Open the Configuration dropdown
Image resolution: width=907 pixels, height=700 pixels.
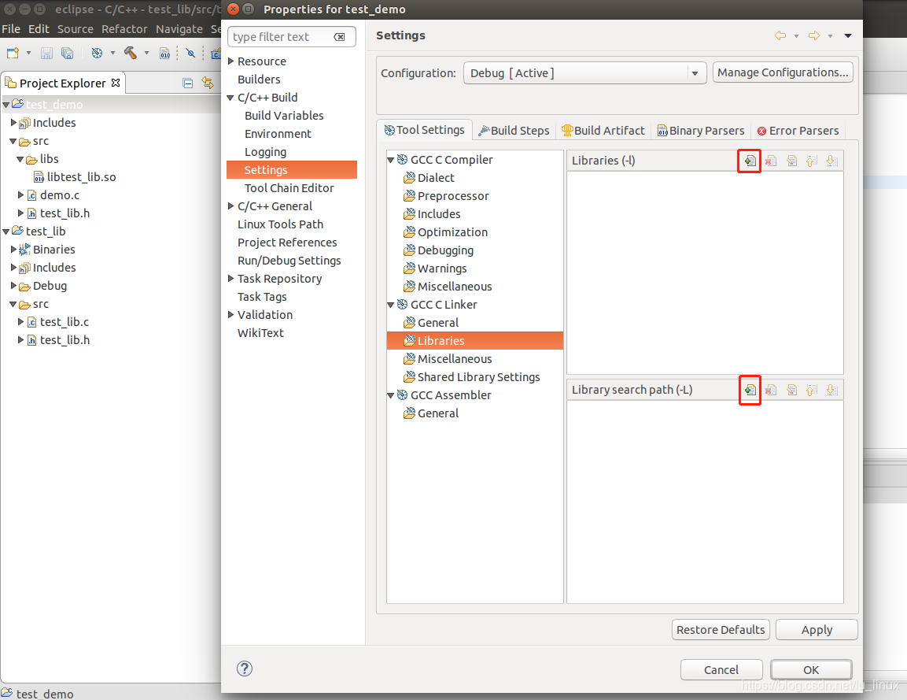coord(695,73)
